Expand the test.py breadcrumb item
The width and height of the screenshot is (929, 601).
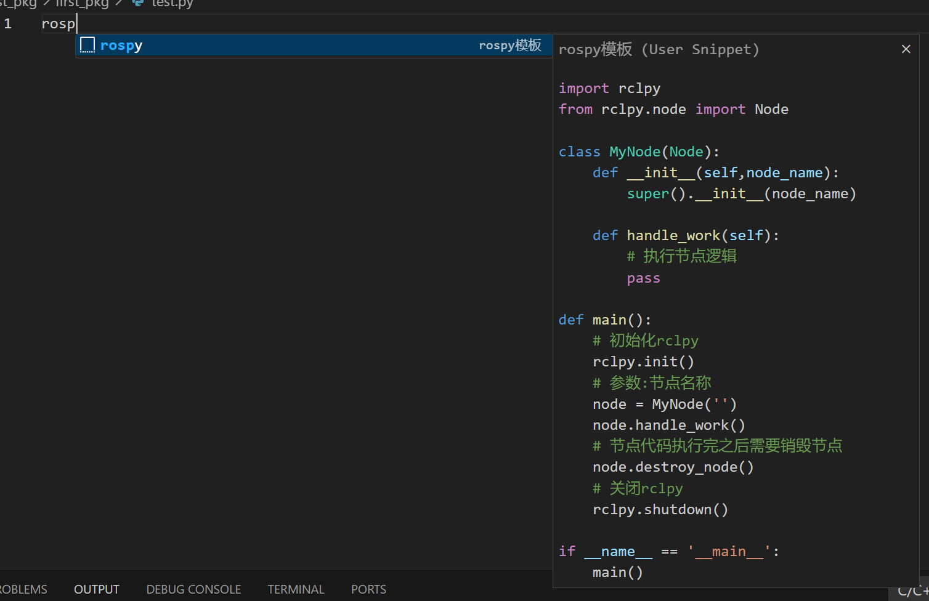(x=172, y=4)
